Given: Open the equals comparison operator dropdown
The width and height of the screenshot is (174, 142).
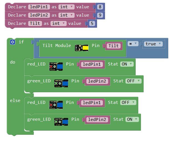Looking at the screenshot, I should [x=133, y=44].
